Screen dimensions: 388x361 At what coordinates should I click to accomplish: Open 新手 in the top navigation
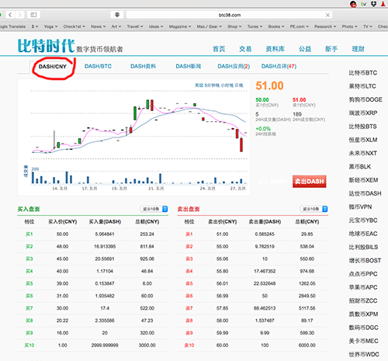pos(331,49)
